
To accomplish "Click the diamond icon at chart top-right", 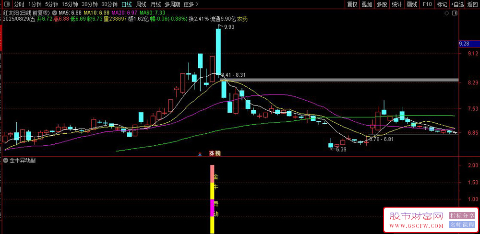I will [446, 13].
